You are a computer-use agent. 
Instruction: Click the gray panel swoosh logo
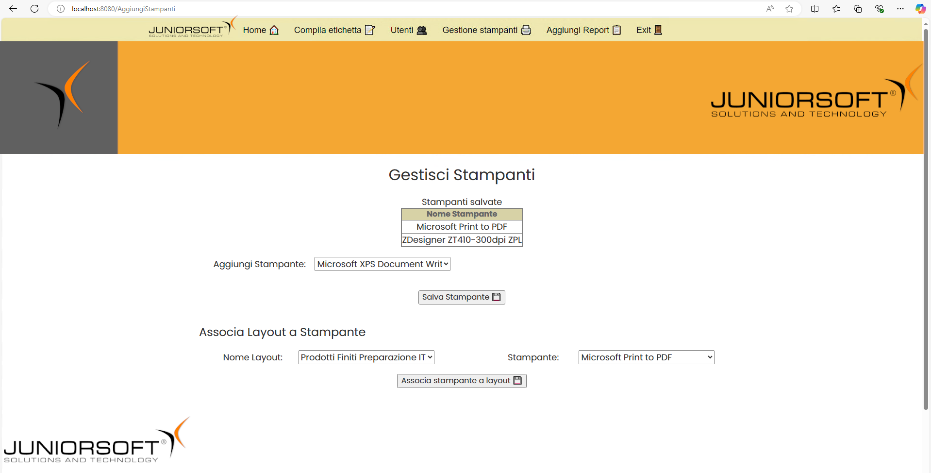point(62,94)
